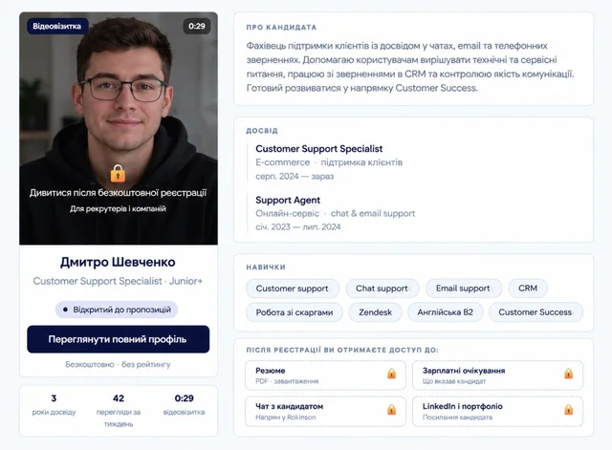The height and width of the screenshot is (450, 612).
Task: Click the candidate video thumbnail
Action: coord(119,128)
